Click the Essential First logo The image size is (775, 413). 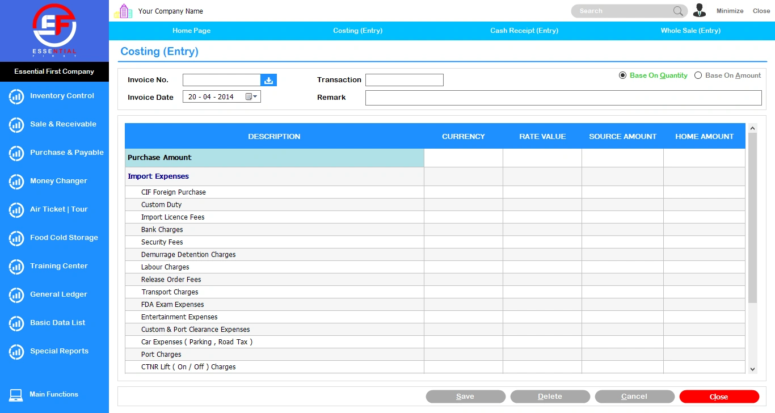(54, 31)
